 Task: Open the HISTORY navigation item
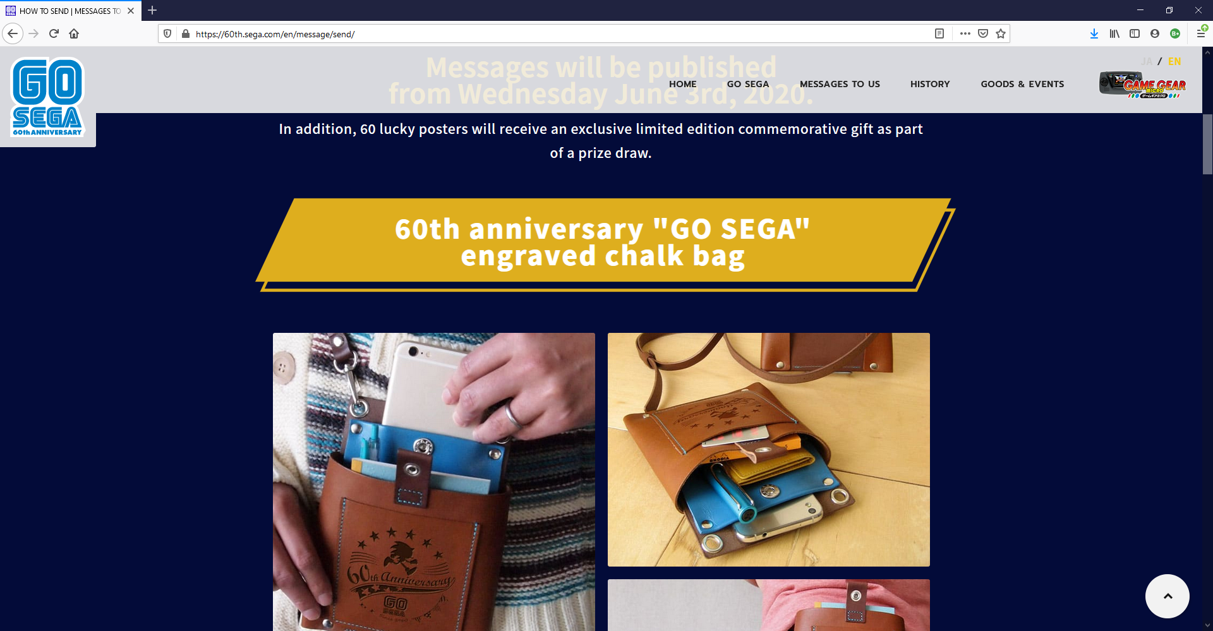(x=930, y=84)
